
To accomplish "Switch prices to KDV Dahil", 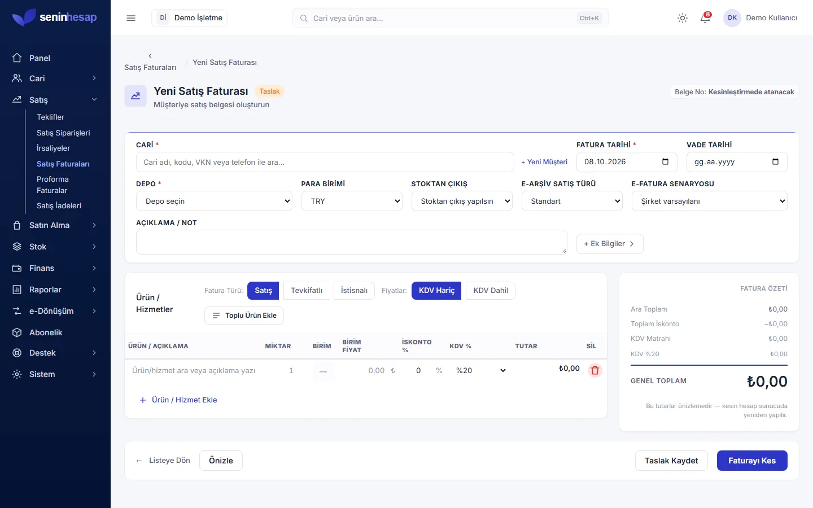I will [x=491, y=290].
